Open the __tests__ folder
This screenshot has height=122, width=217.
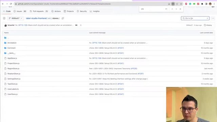(x=12, y=53)
